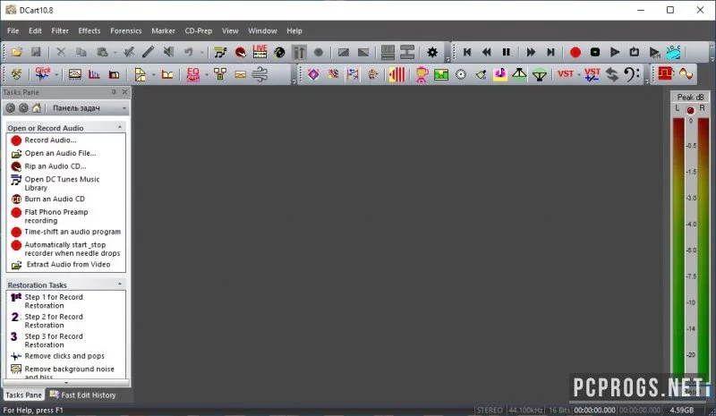Close the Tasks Pane panel

(124, 92)
